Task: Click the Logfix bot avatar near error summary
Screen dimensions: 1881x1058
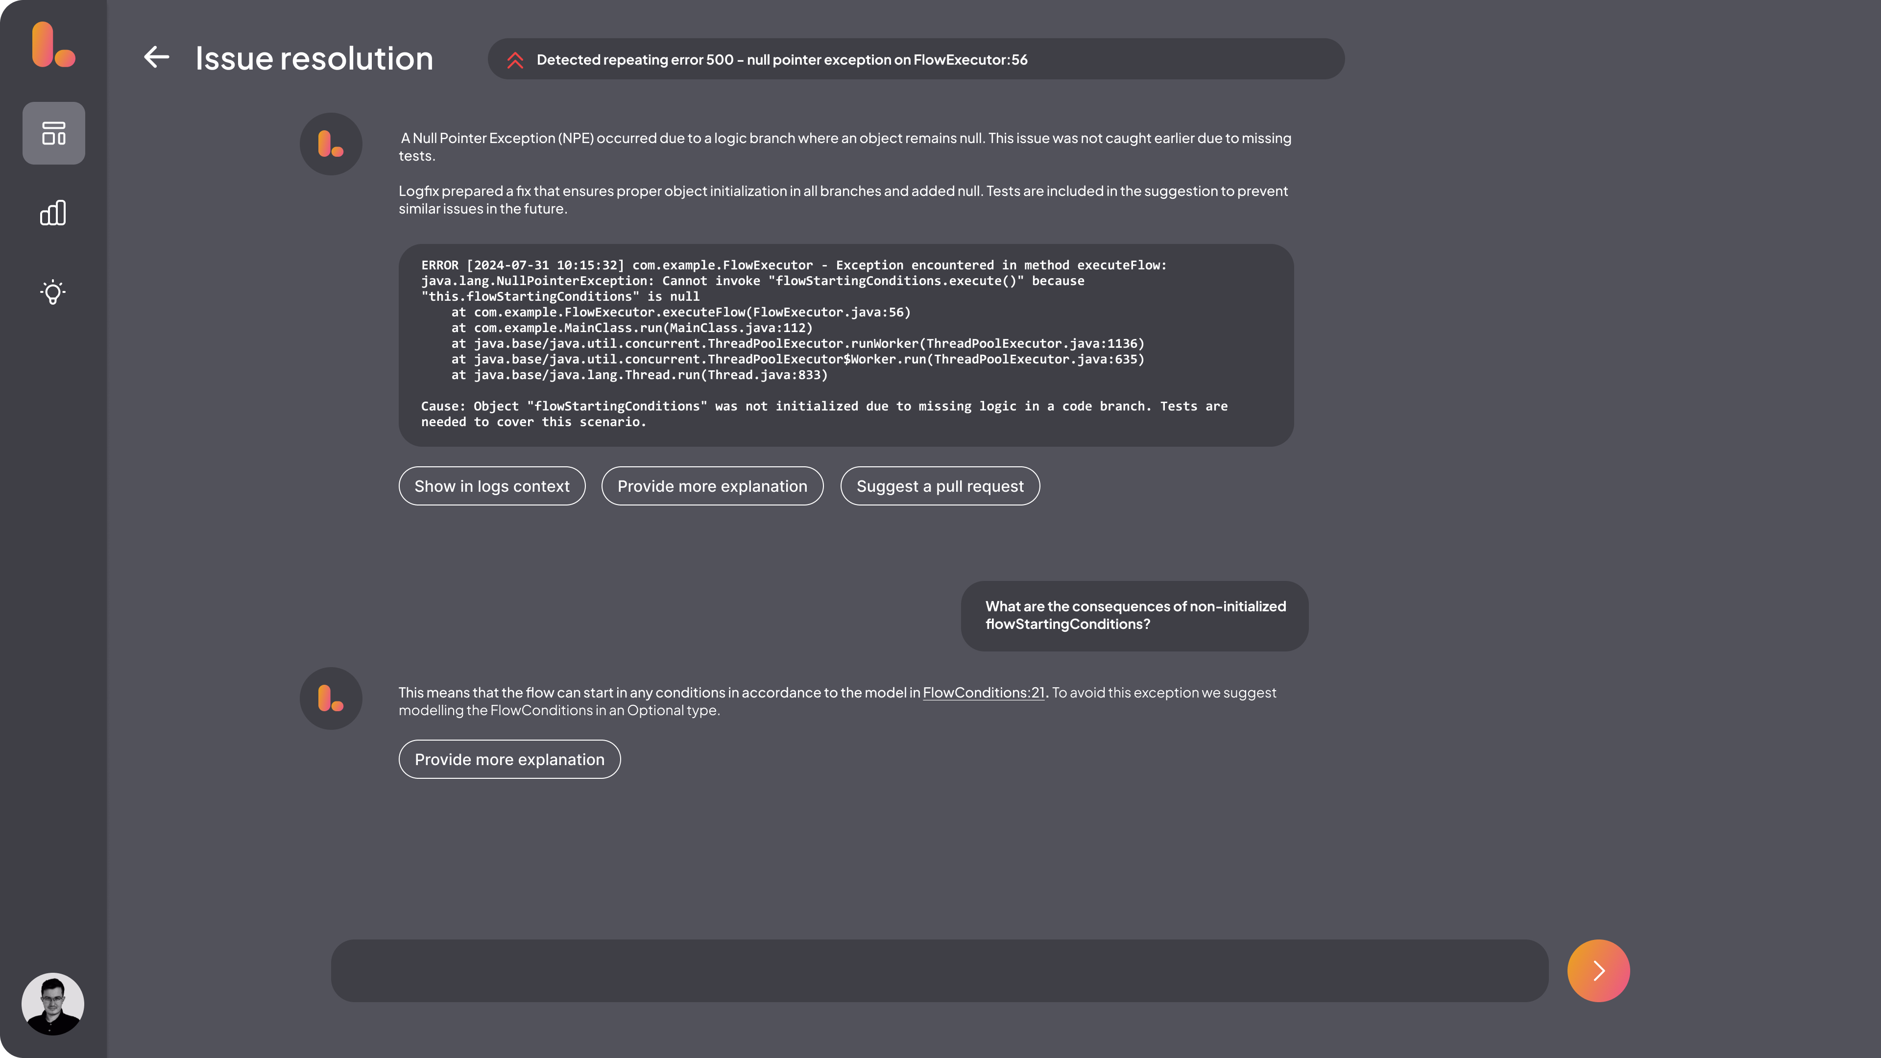Action: click(x=331, y=143)
